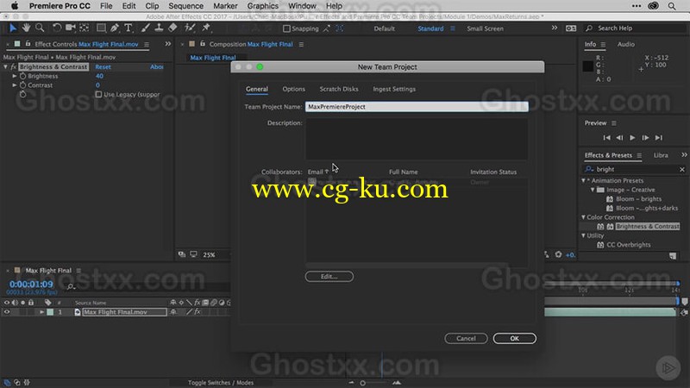Collapse the Image – Creative folder
This screenshot has height=388, width=690.
[x=593, y=190]
